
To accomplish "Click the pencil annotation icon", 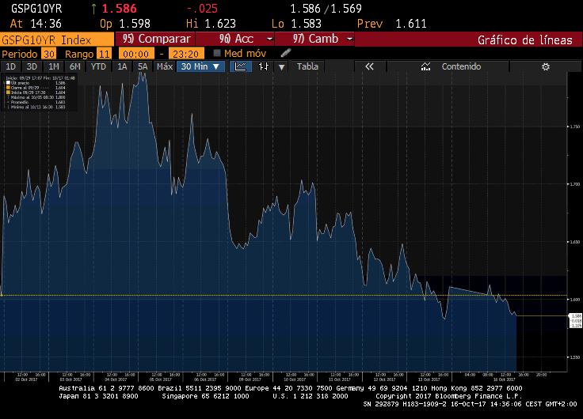I will click(x=285, y=53).
